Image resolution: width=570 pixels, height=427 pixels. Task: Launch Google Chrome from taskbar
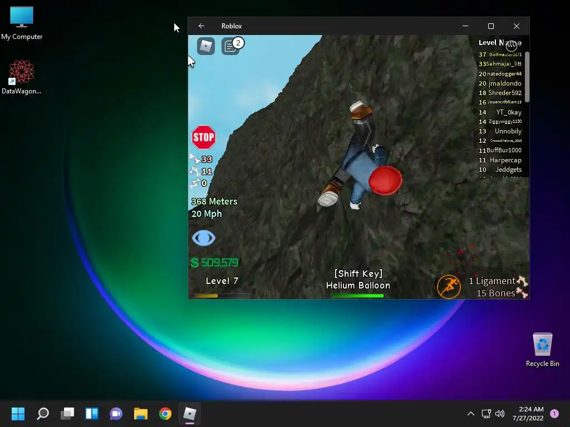[x=165, y=414]
